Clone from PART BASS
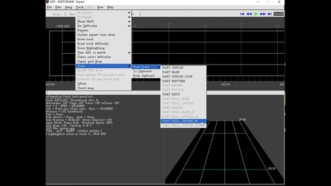The image size is (331, 186). pos(183,72)
